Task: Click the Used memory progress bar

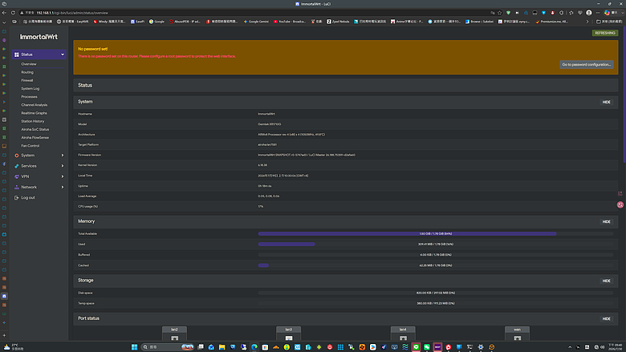Action: point(436,245)
